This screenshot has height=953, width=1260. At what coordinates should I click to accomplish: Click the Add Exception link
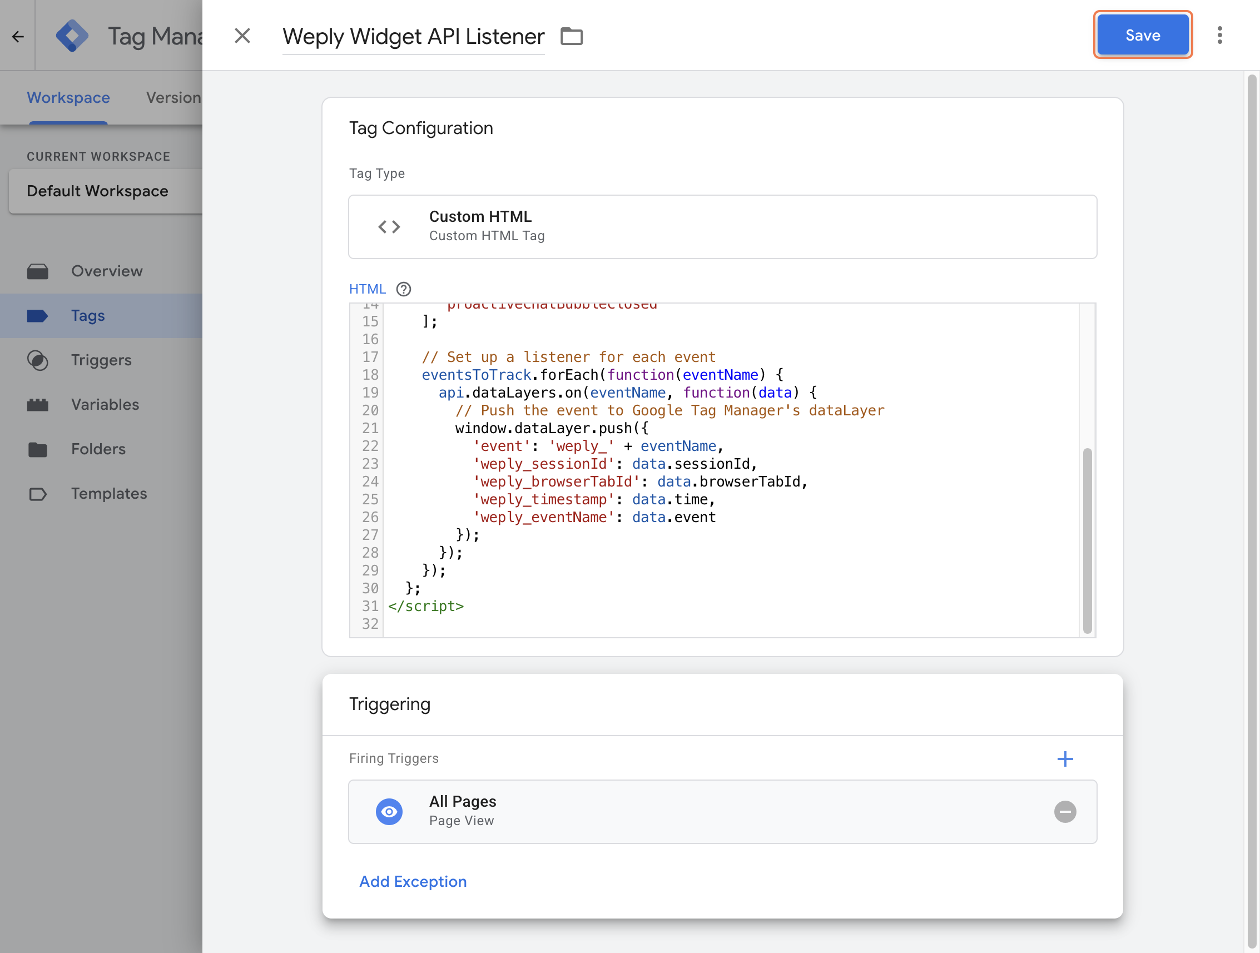tap(413, 881)
